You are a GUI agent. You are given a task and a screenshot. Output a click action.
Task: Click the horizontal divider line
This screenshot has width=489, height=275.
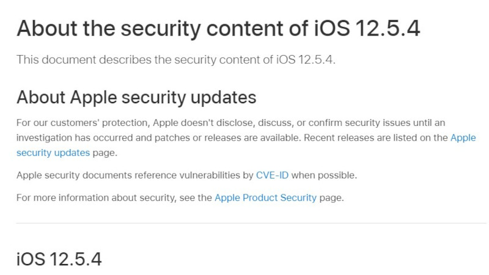point(251,224)
